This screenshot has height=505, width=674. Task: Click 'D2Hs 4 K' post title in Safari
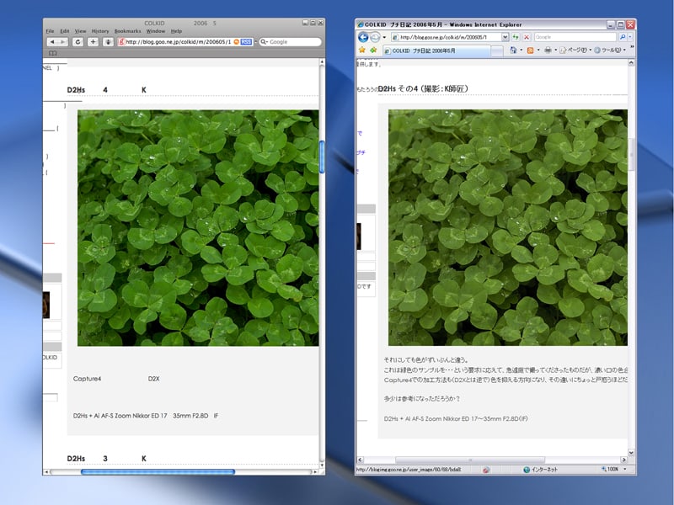(107, 90)
